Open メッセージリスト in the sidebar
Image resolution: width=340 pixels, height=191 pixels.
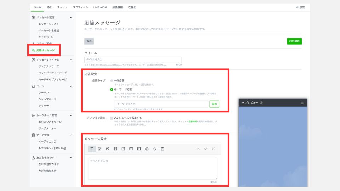pyautogui.click(x=49, y=24)
